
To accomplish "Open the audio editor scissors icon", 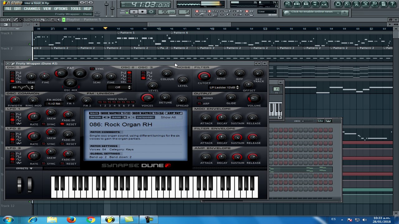I will (x=365, y=4).
